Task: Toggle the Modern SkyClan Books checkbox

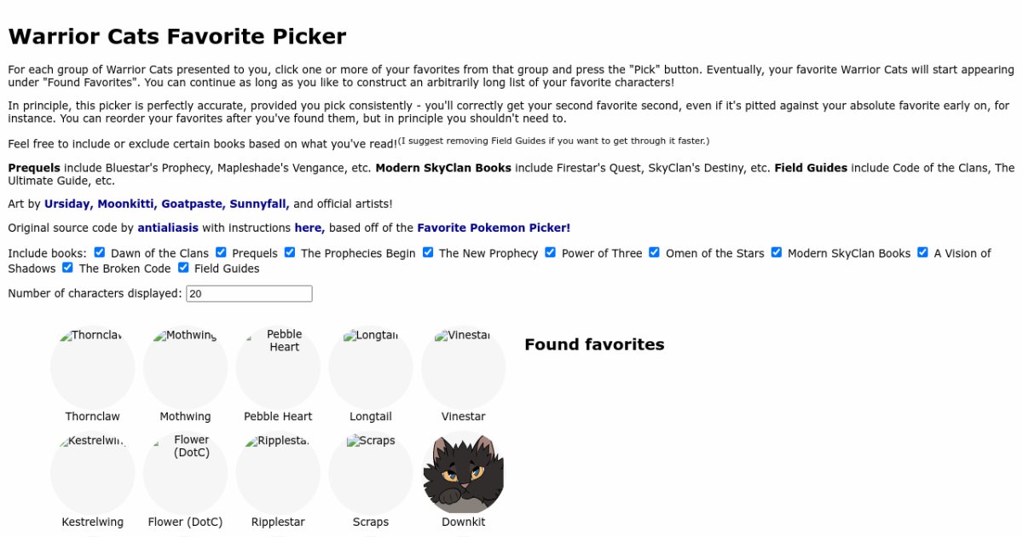Action: pos(777,253)
